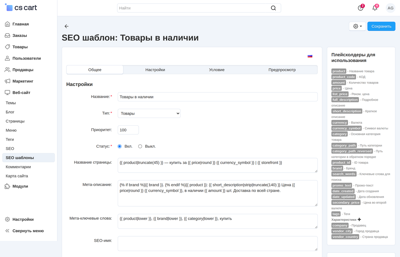400x257 pixels.
Task: Open the bell notifications icon
Action: (375, 8)
